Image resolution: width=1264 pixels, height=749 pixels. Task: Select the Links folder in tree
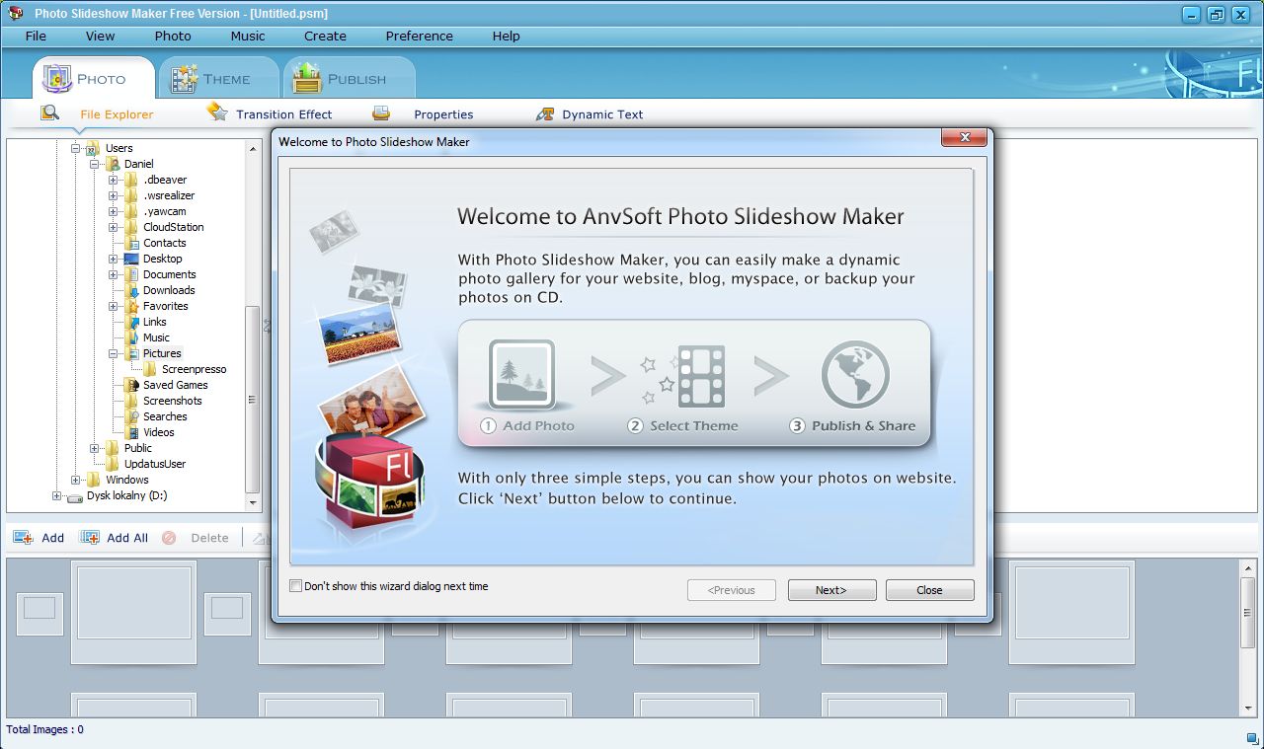click(155, 322)
